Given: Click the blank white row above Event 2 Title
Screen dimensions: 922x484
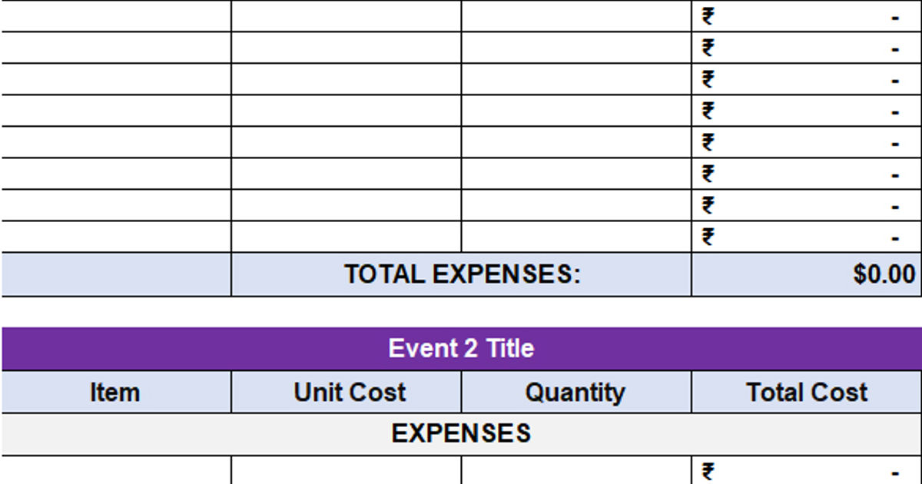Looking at the screenshot, I should pyautogui.click(x=461, y=312).
